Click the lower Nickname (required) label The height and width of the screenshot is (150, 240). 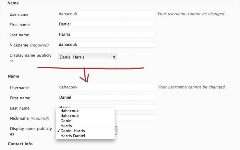[x=29, y=118]
